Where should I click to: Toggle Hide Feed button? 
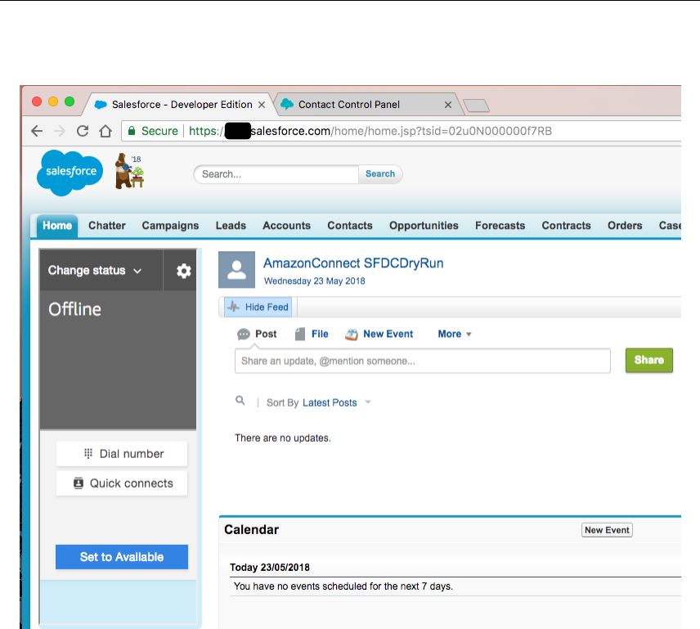click(258, 307)
